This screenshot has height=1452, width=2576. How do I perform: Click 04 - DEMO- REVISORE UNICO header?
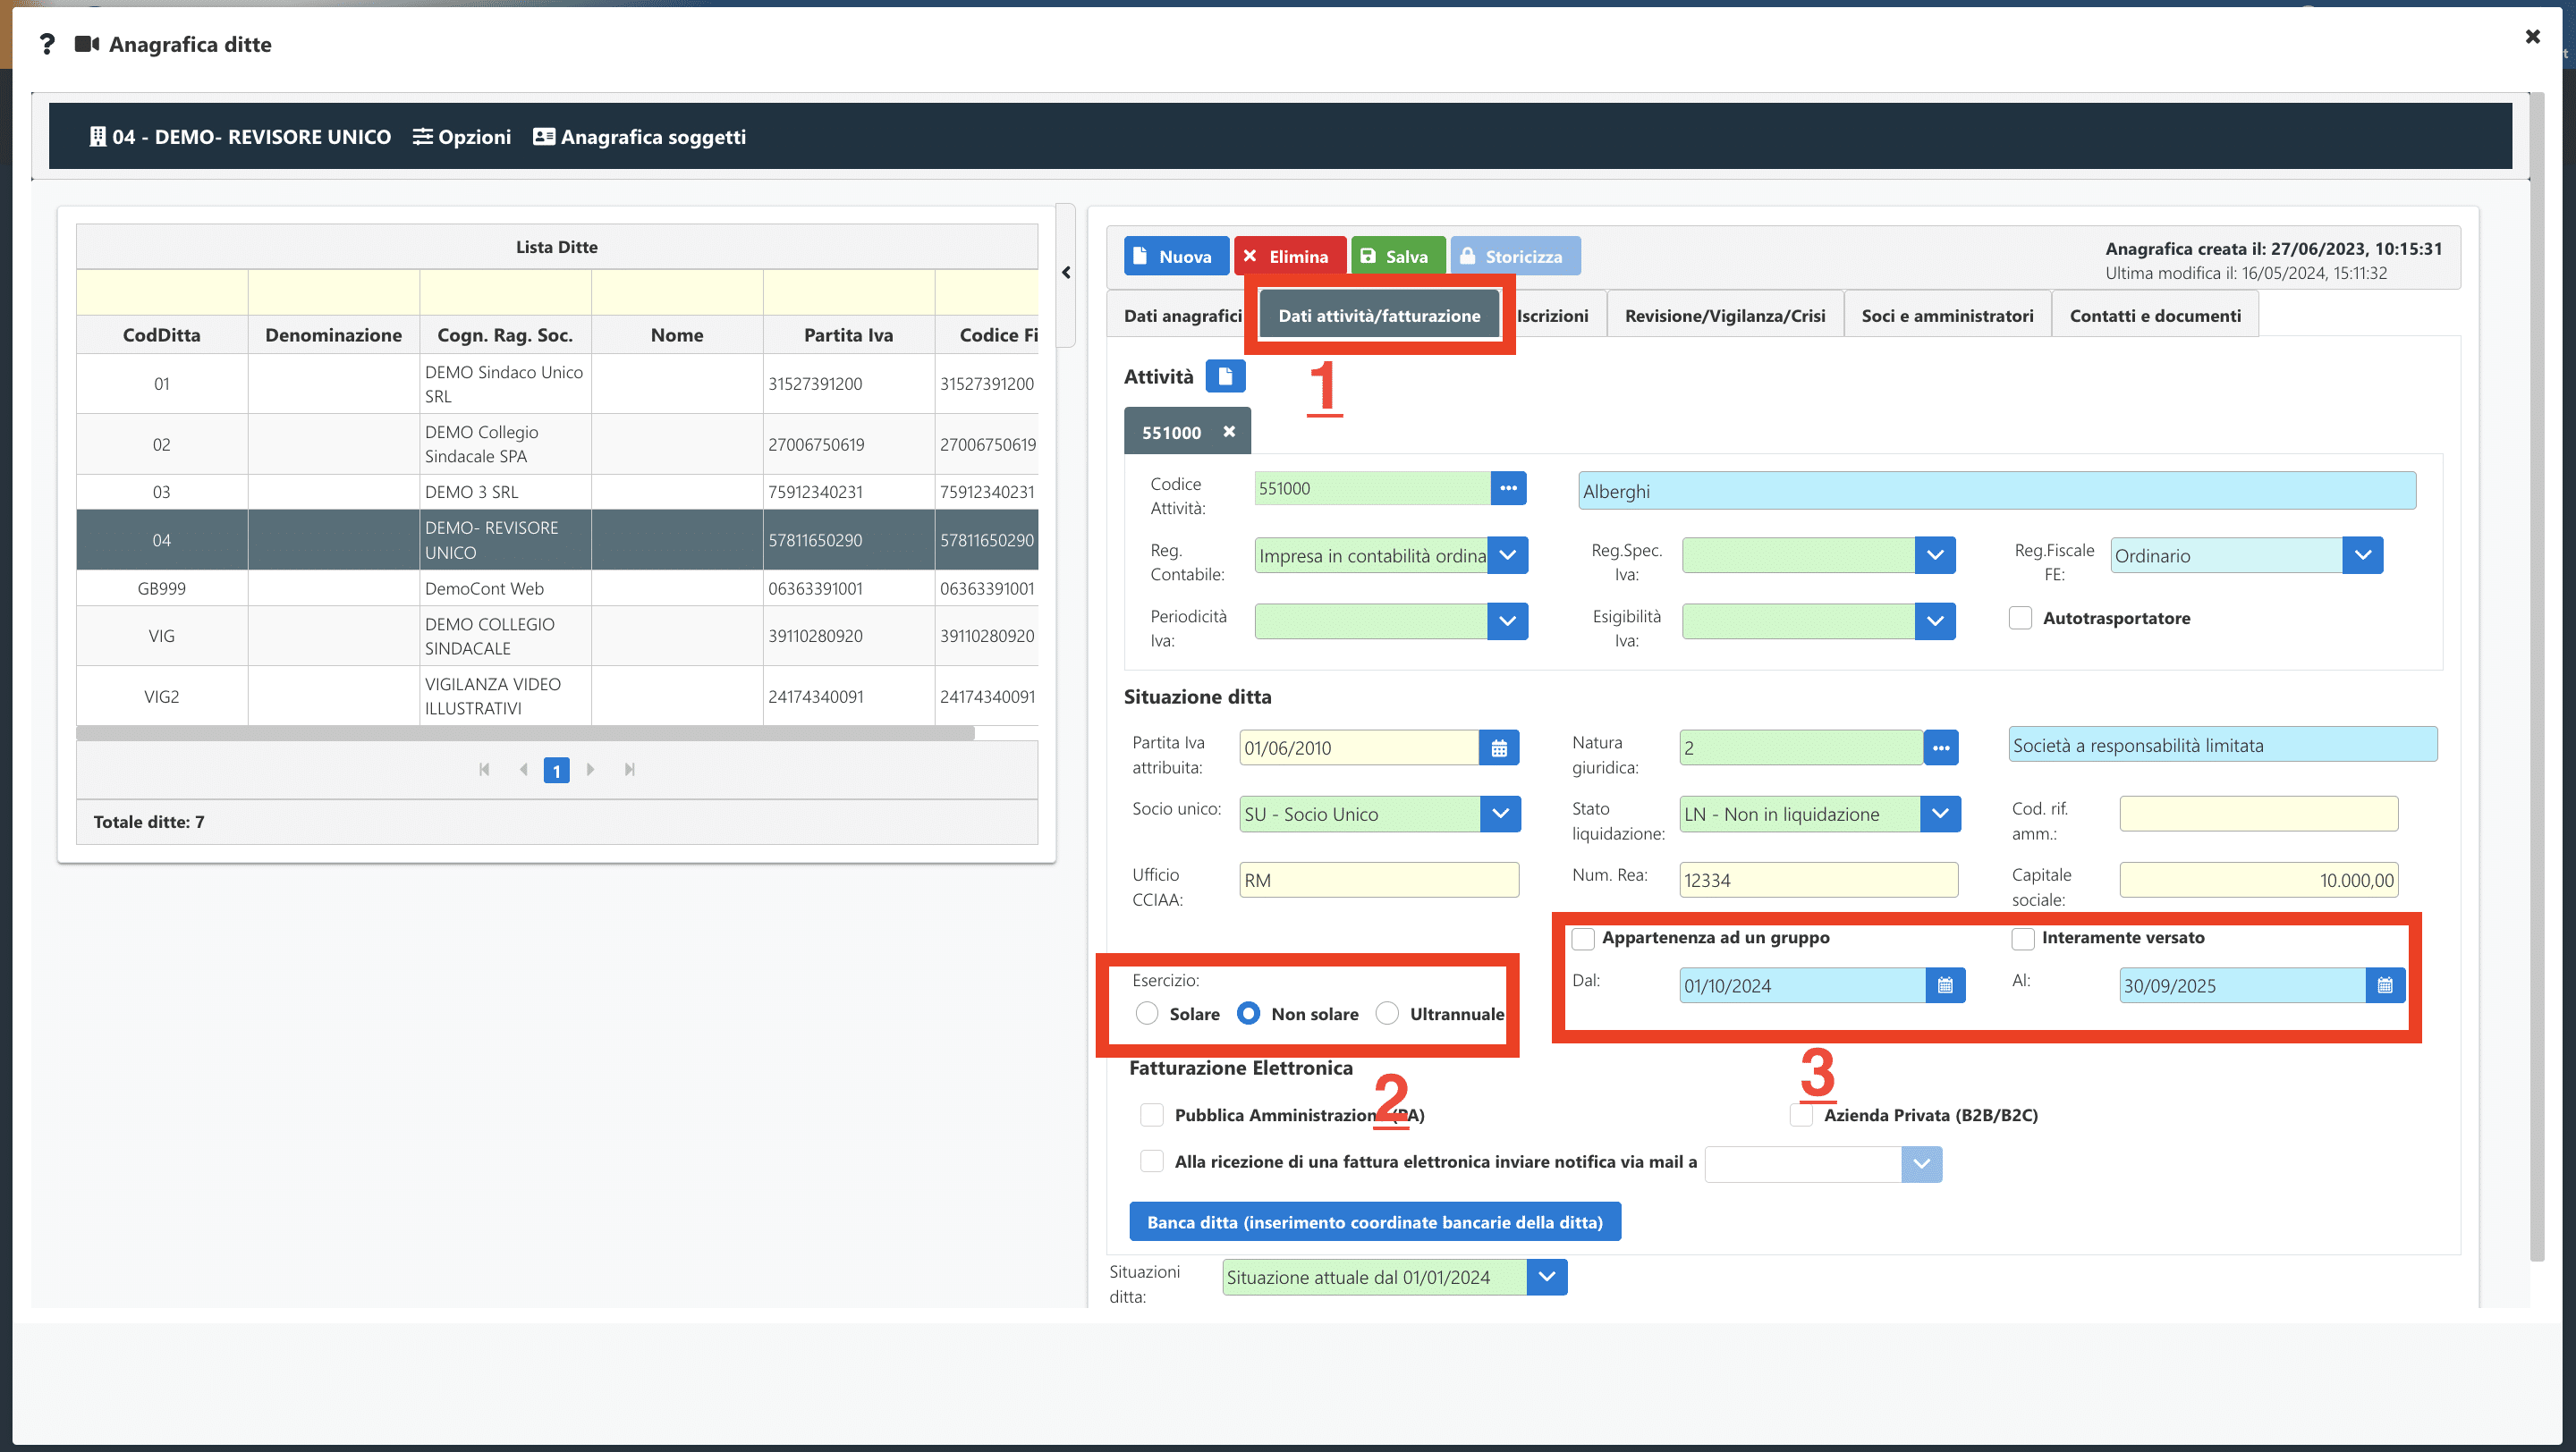(240, 137)
